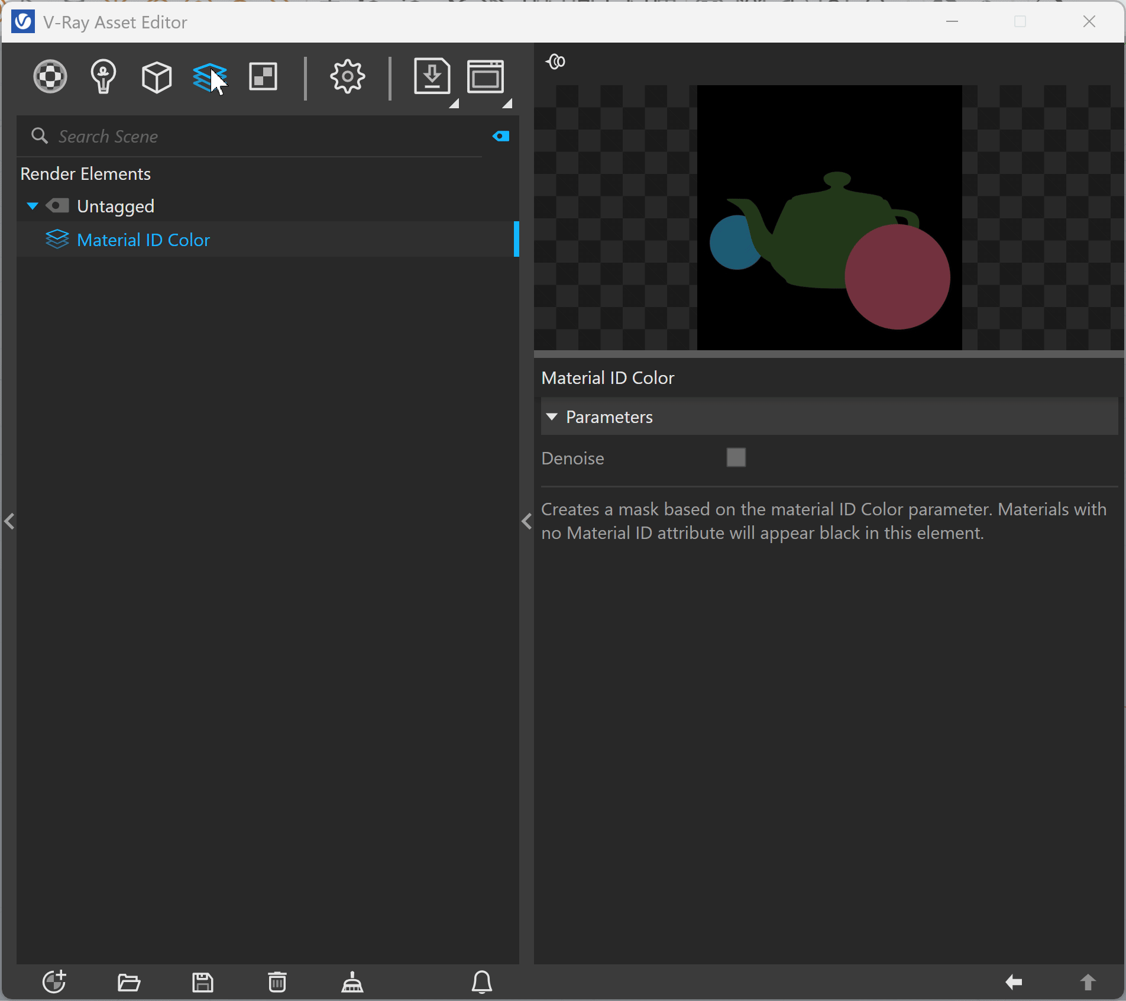
Task: Purge unused assets with broom icon
Action: click(352, 982)
